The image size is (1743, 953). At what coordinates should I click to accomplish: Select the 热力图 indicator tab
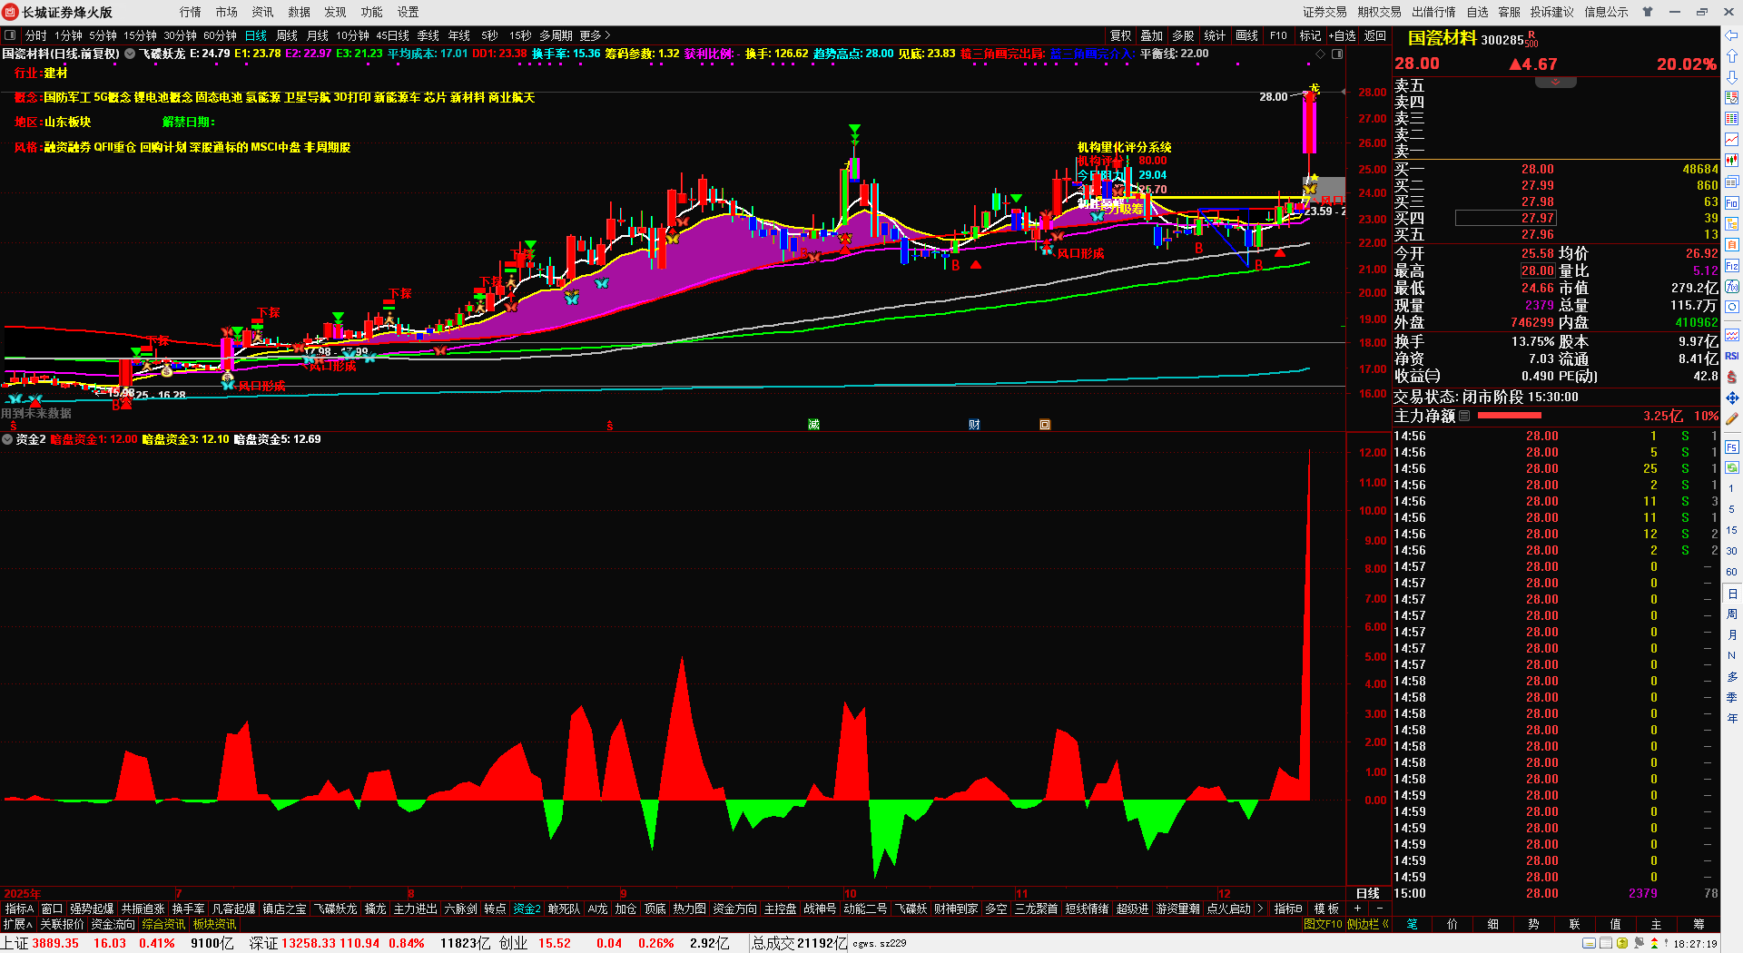click(690, 909)
